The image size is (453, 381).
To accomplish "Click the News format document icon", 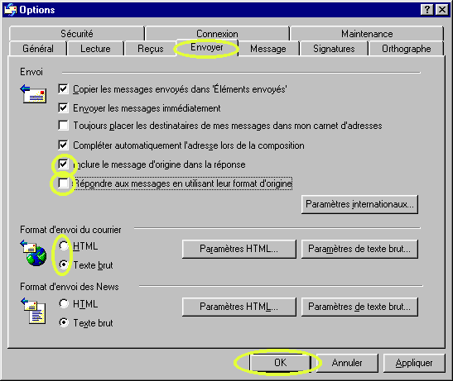I will tap(33, 311).
